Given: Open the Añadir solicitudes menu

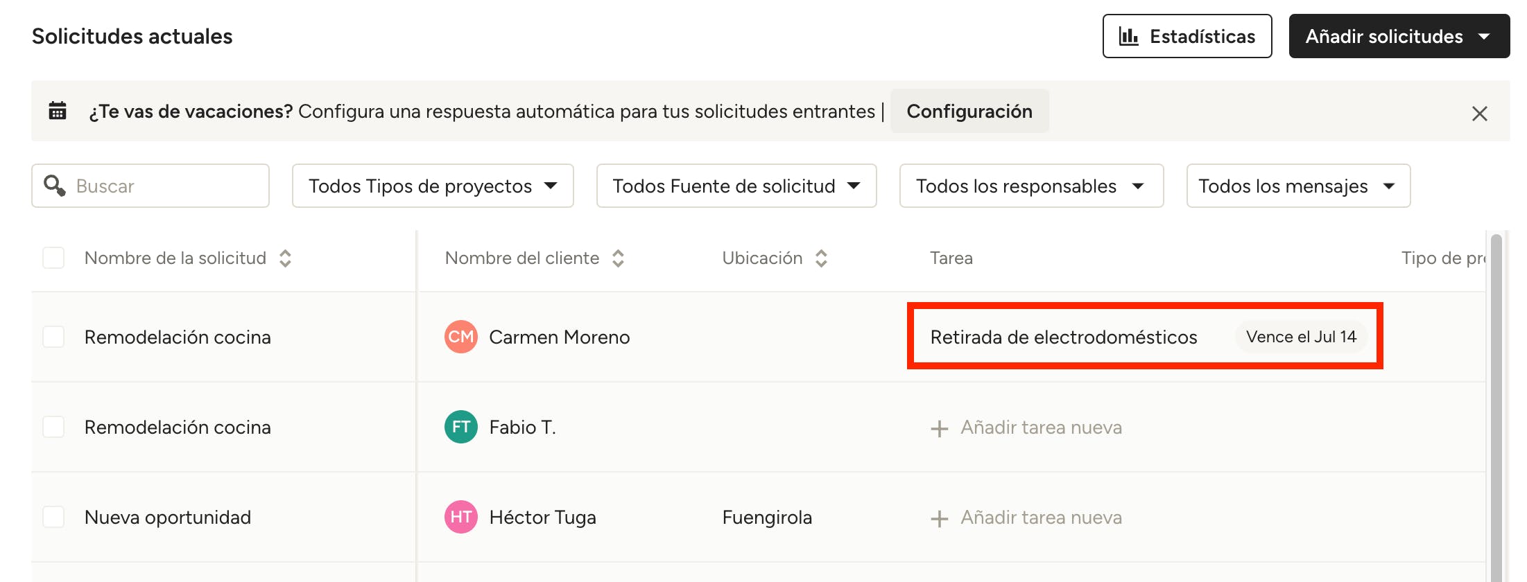Looking at the screenshot, I should [1399, 36].
